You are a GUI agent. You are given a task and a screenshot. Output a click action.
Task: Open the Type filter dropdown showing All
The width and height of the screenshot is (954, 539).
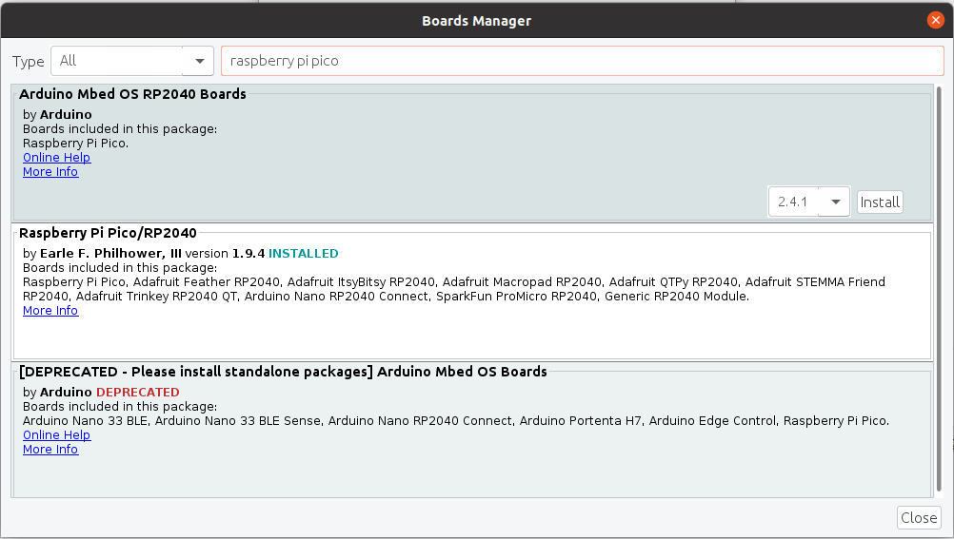tap(132, 61)
